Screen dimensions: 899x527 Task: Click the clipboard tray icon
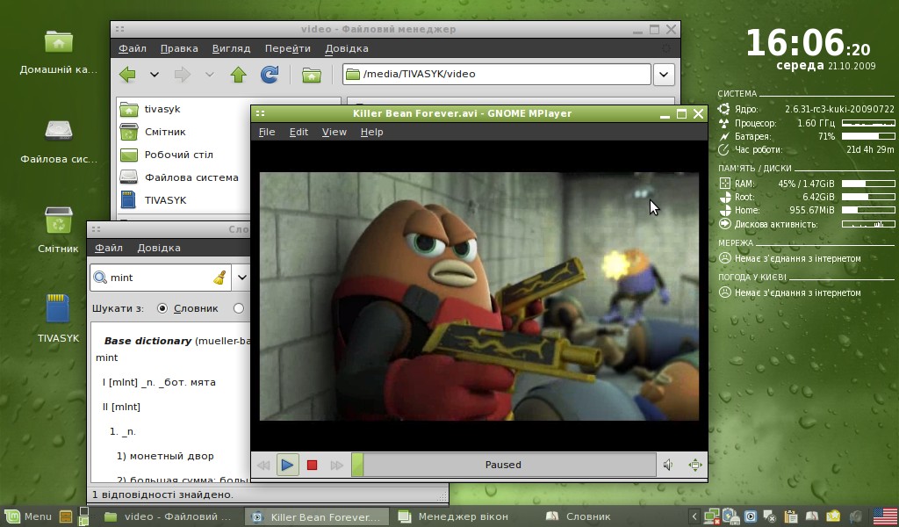(791, 516)
